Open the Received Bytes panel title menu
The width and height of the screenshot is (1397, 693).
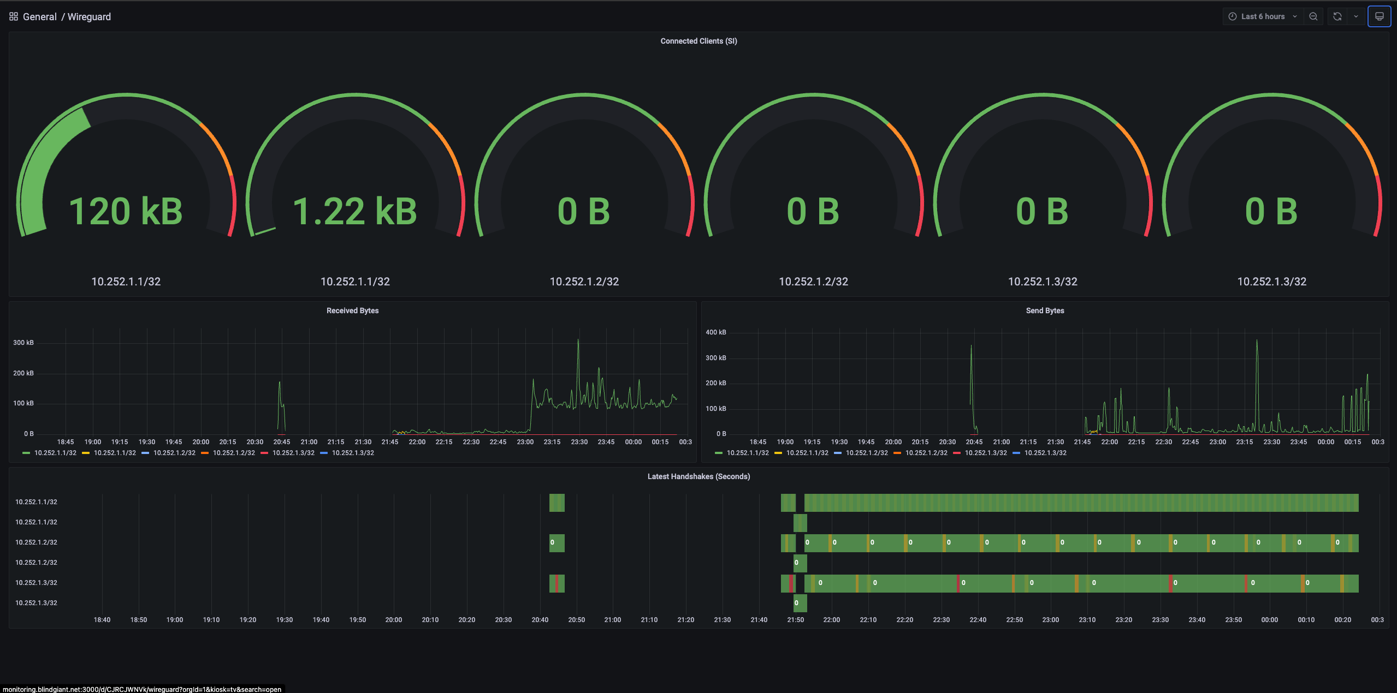352,310
